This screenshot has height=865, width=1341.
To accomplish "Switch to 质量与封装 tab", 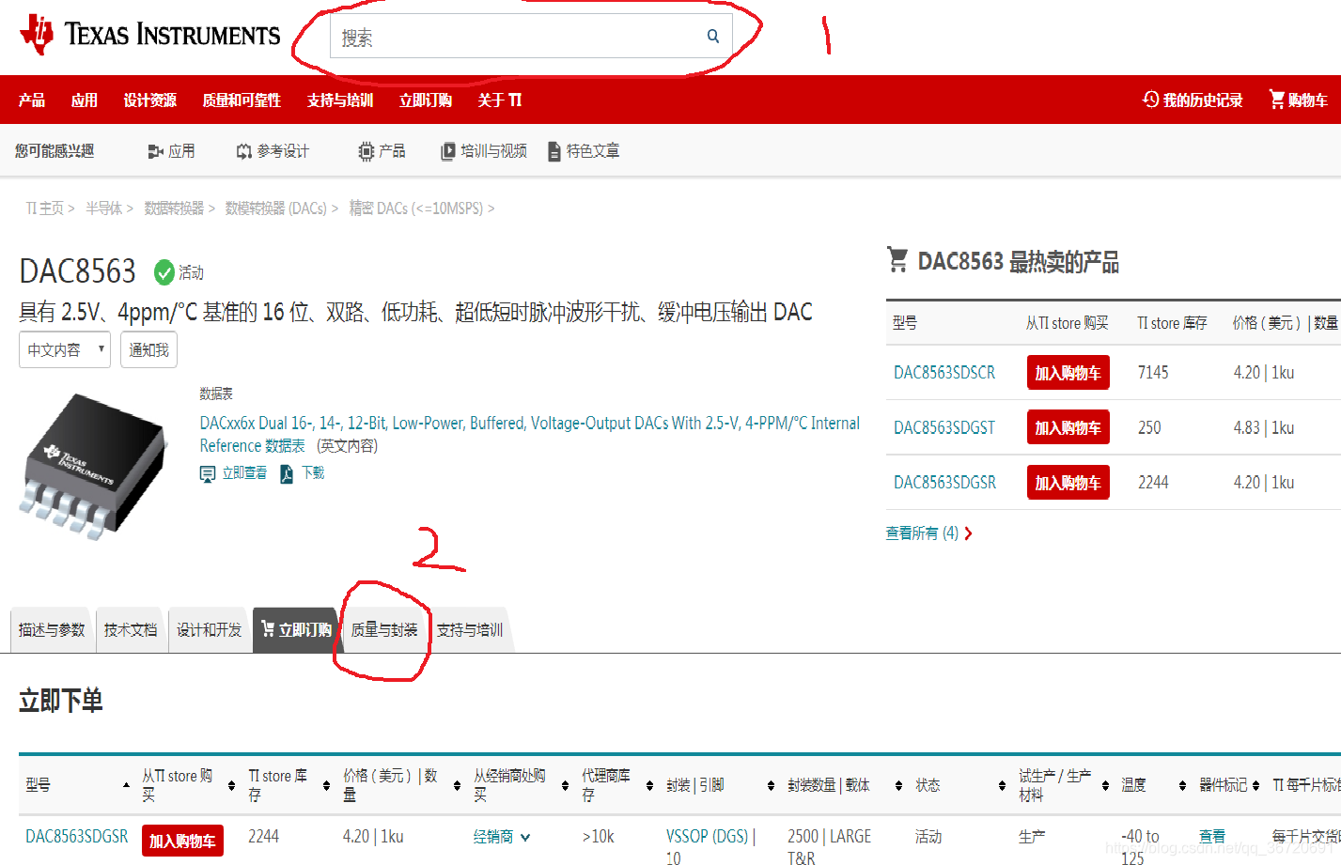I will coord(384,630).
